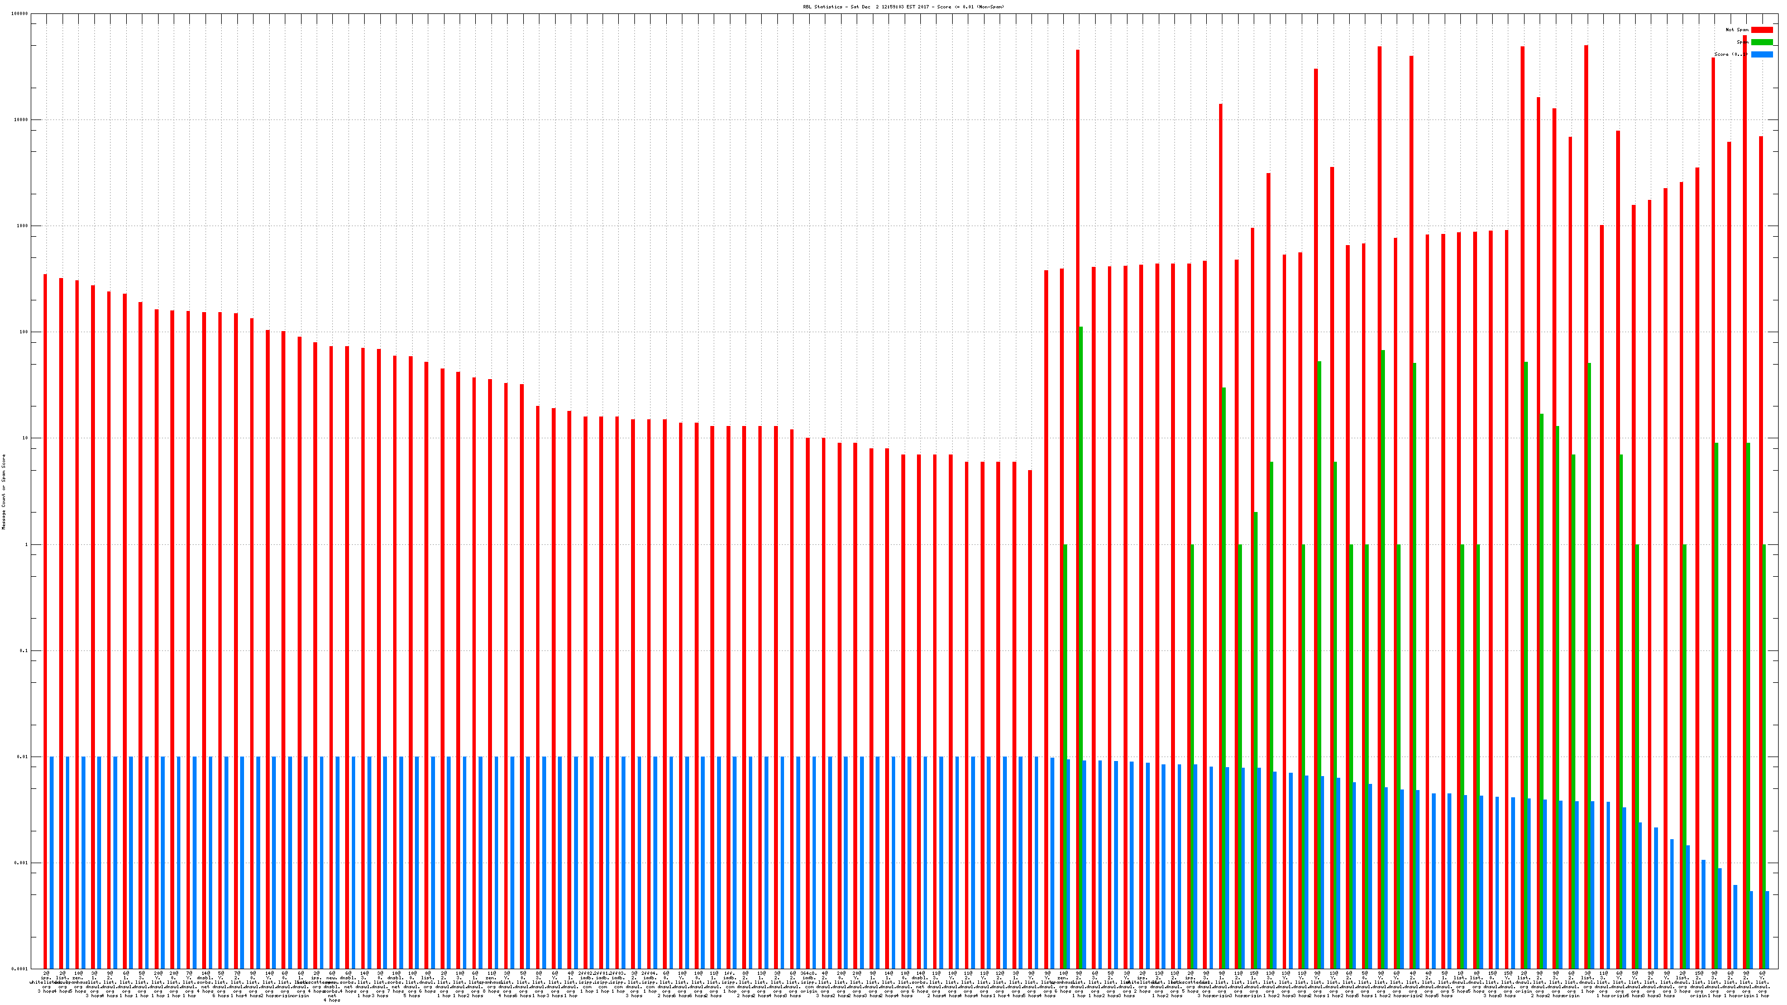Click the 0.01 y-axis tick label
1787x1005 pixels.
[x=22, y=757]
